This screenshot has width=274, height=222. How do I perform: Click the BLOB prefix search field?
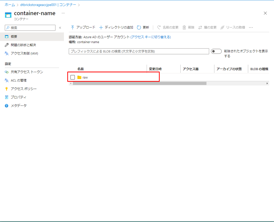[139, 51]
